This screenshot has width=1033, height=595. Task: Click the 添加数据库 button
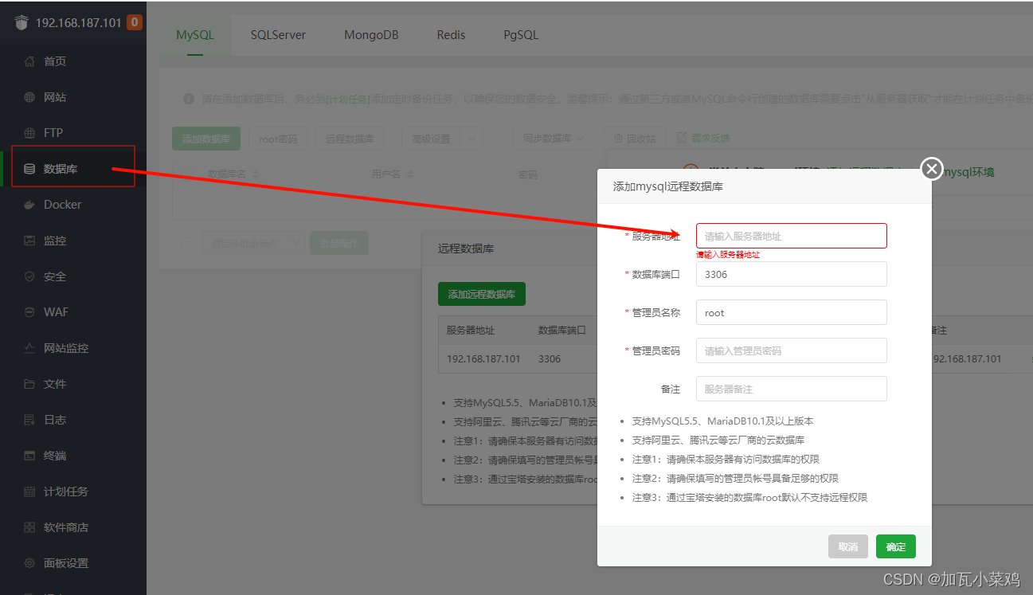[206, 139]
